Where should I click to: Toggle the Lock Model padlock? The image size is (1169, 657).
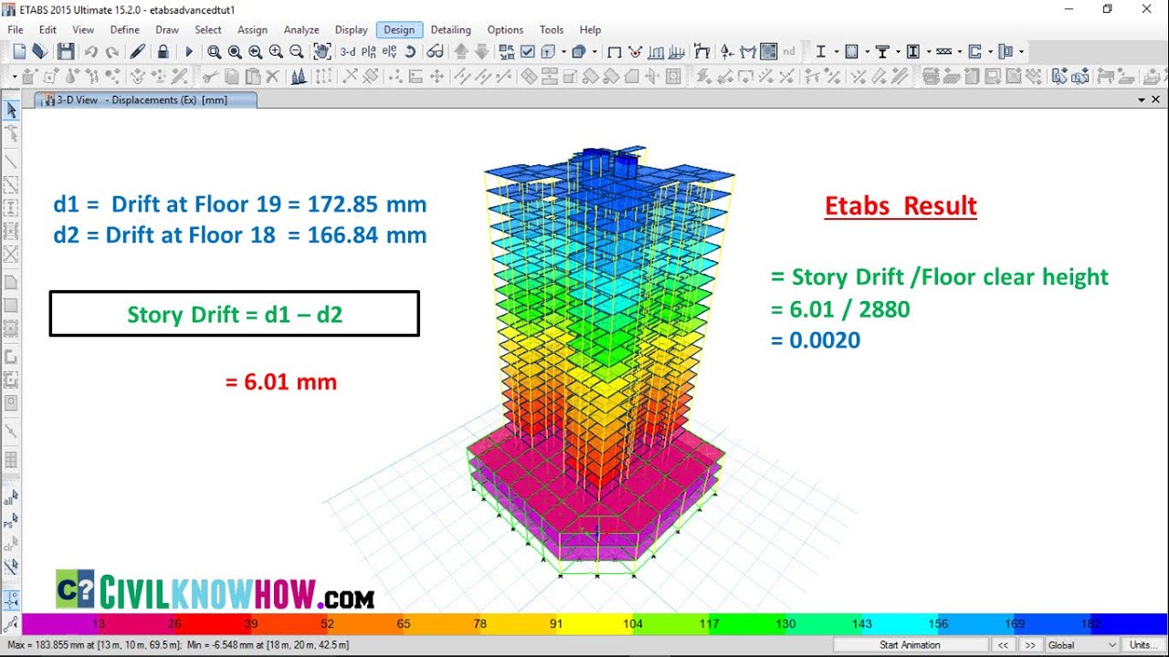(x=163, y=52)
